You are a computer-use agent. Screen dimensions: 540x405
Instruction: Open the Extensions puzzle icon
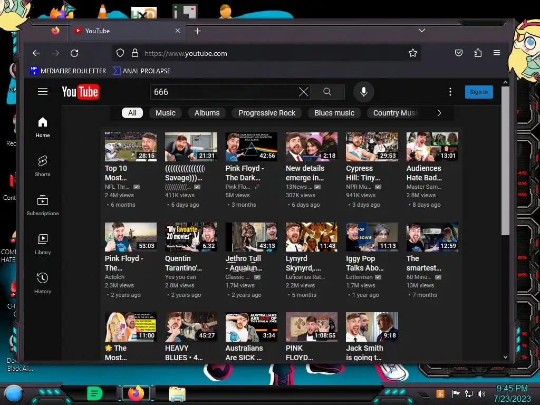pos(478,53)
